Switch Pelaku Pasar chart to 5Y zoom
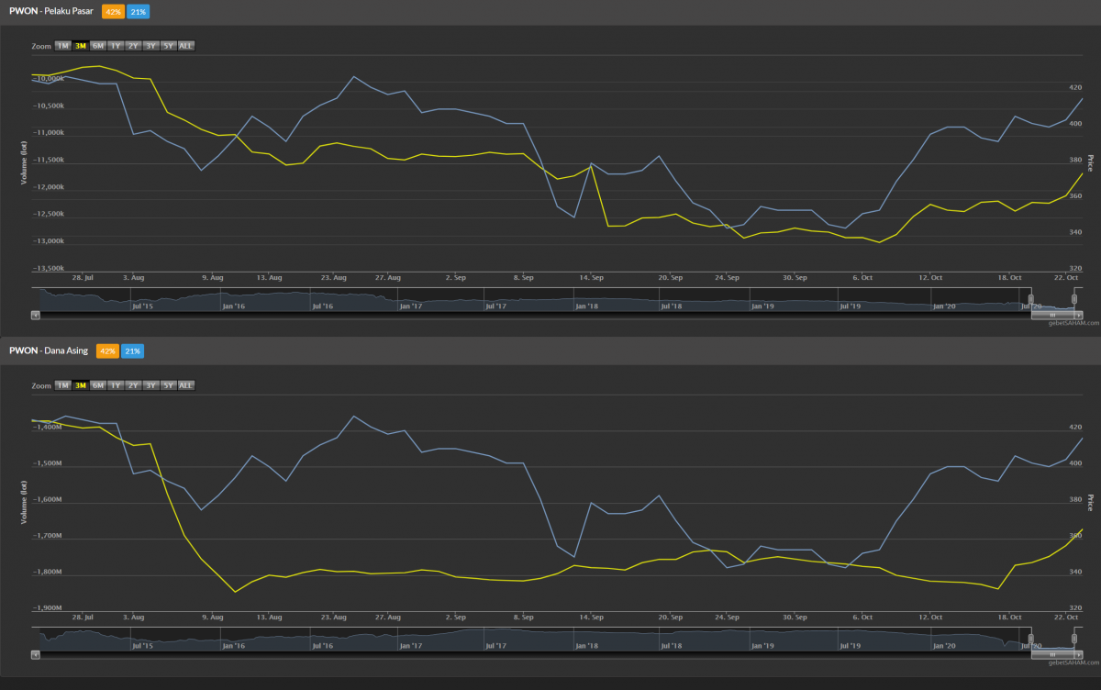Viewport: 1101px width, 690px height. [168, 46]
